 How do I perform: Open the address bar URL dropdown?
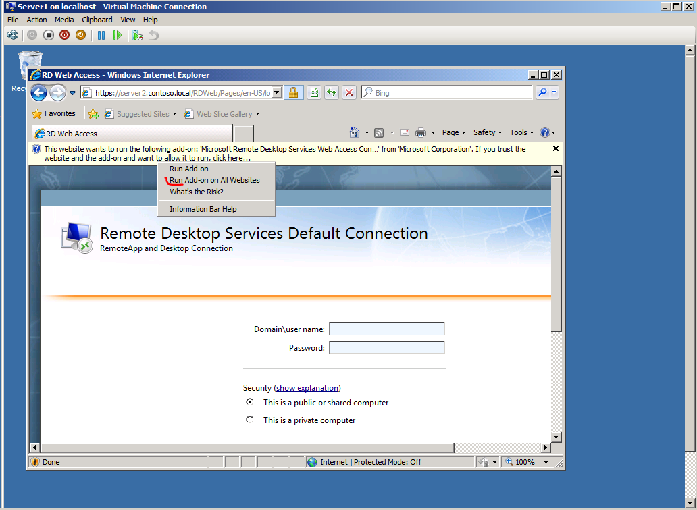pyautogui.click(x=276, y=93)
